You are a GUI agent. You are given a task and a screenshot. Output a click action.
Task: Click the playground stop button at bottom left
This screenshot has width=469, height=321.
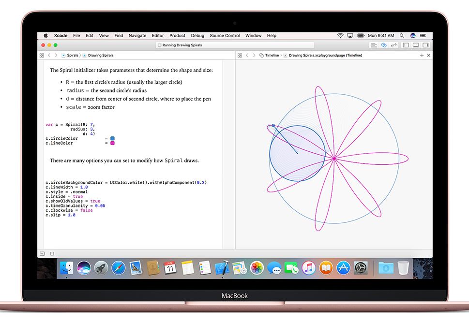coord(52,254)
